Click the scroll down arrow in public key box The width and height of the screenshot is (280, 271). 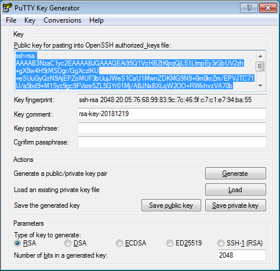click(260, 85)
